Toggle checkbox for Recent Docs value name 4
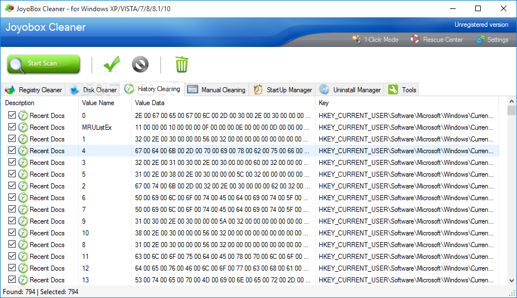The width and height of the screenshot is (517, 298). [12, 150]
